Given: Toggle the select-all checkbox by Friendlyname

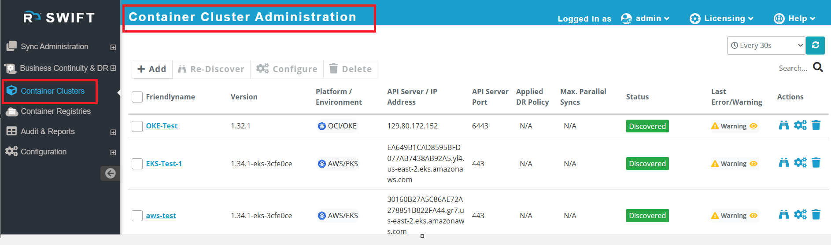Looking at the screenshot, I should point(137,97).
